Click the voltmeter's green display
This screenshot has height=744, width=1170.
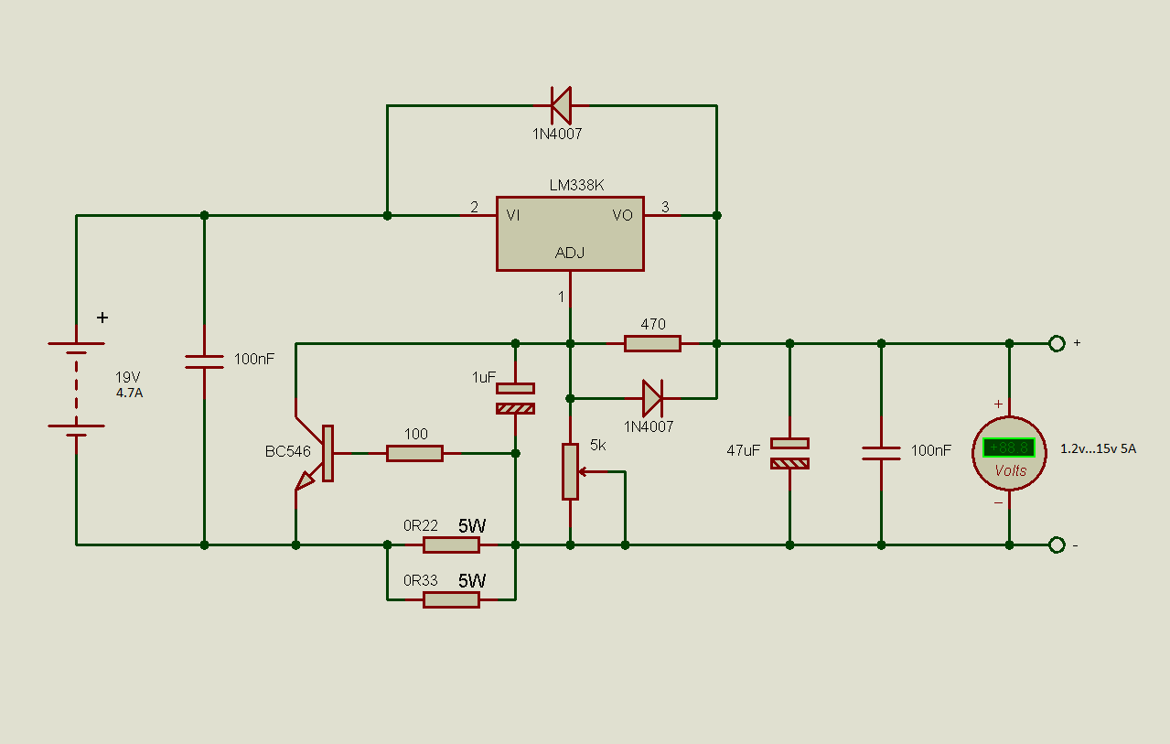click(1008, 447)
